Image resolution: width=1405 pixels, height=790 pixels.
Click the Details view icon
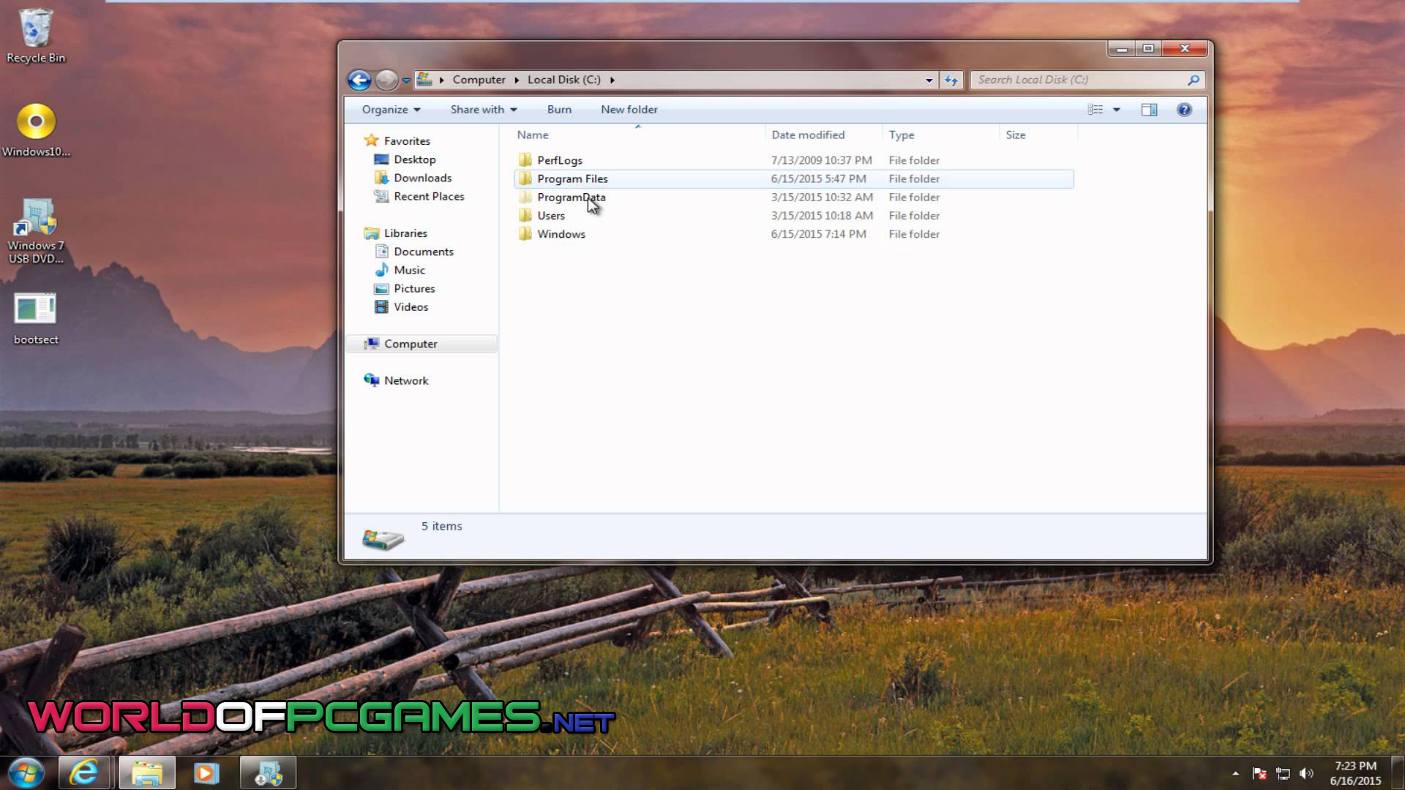(x=1095, y=109)
